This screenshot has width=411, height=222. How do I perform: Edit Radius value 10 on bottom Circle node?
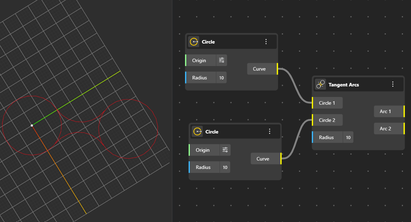[x=225, y=167]
